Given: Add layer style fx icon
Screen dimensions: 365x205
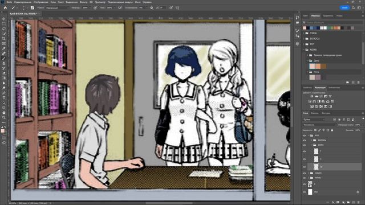Looking at the screenshot, I should click(x=333, y=203).
